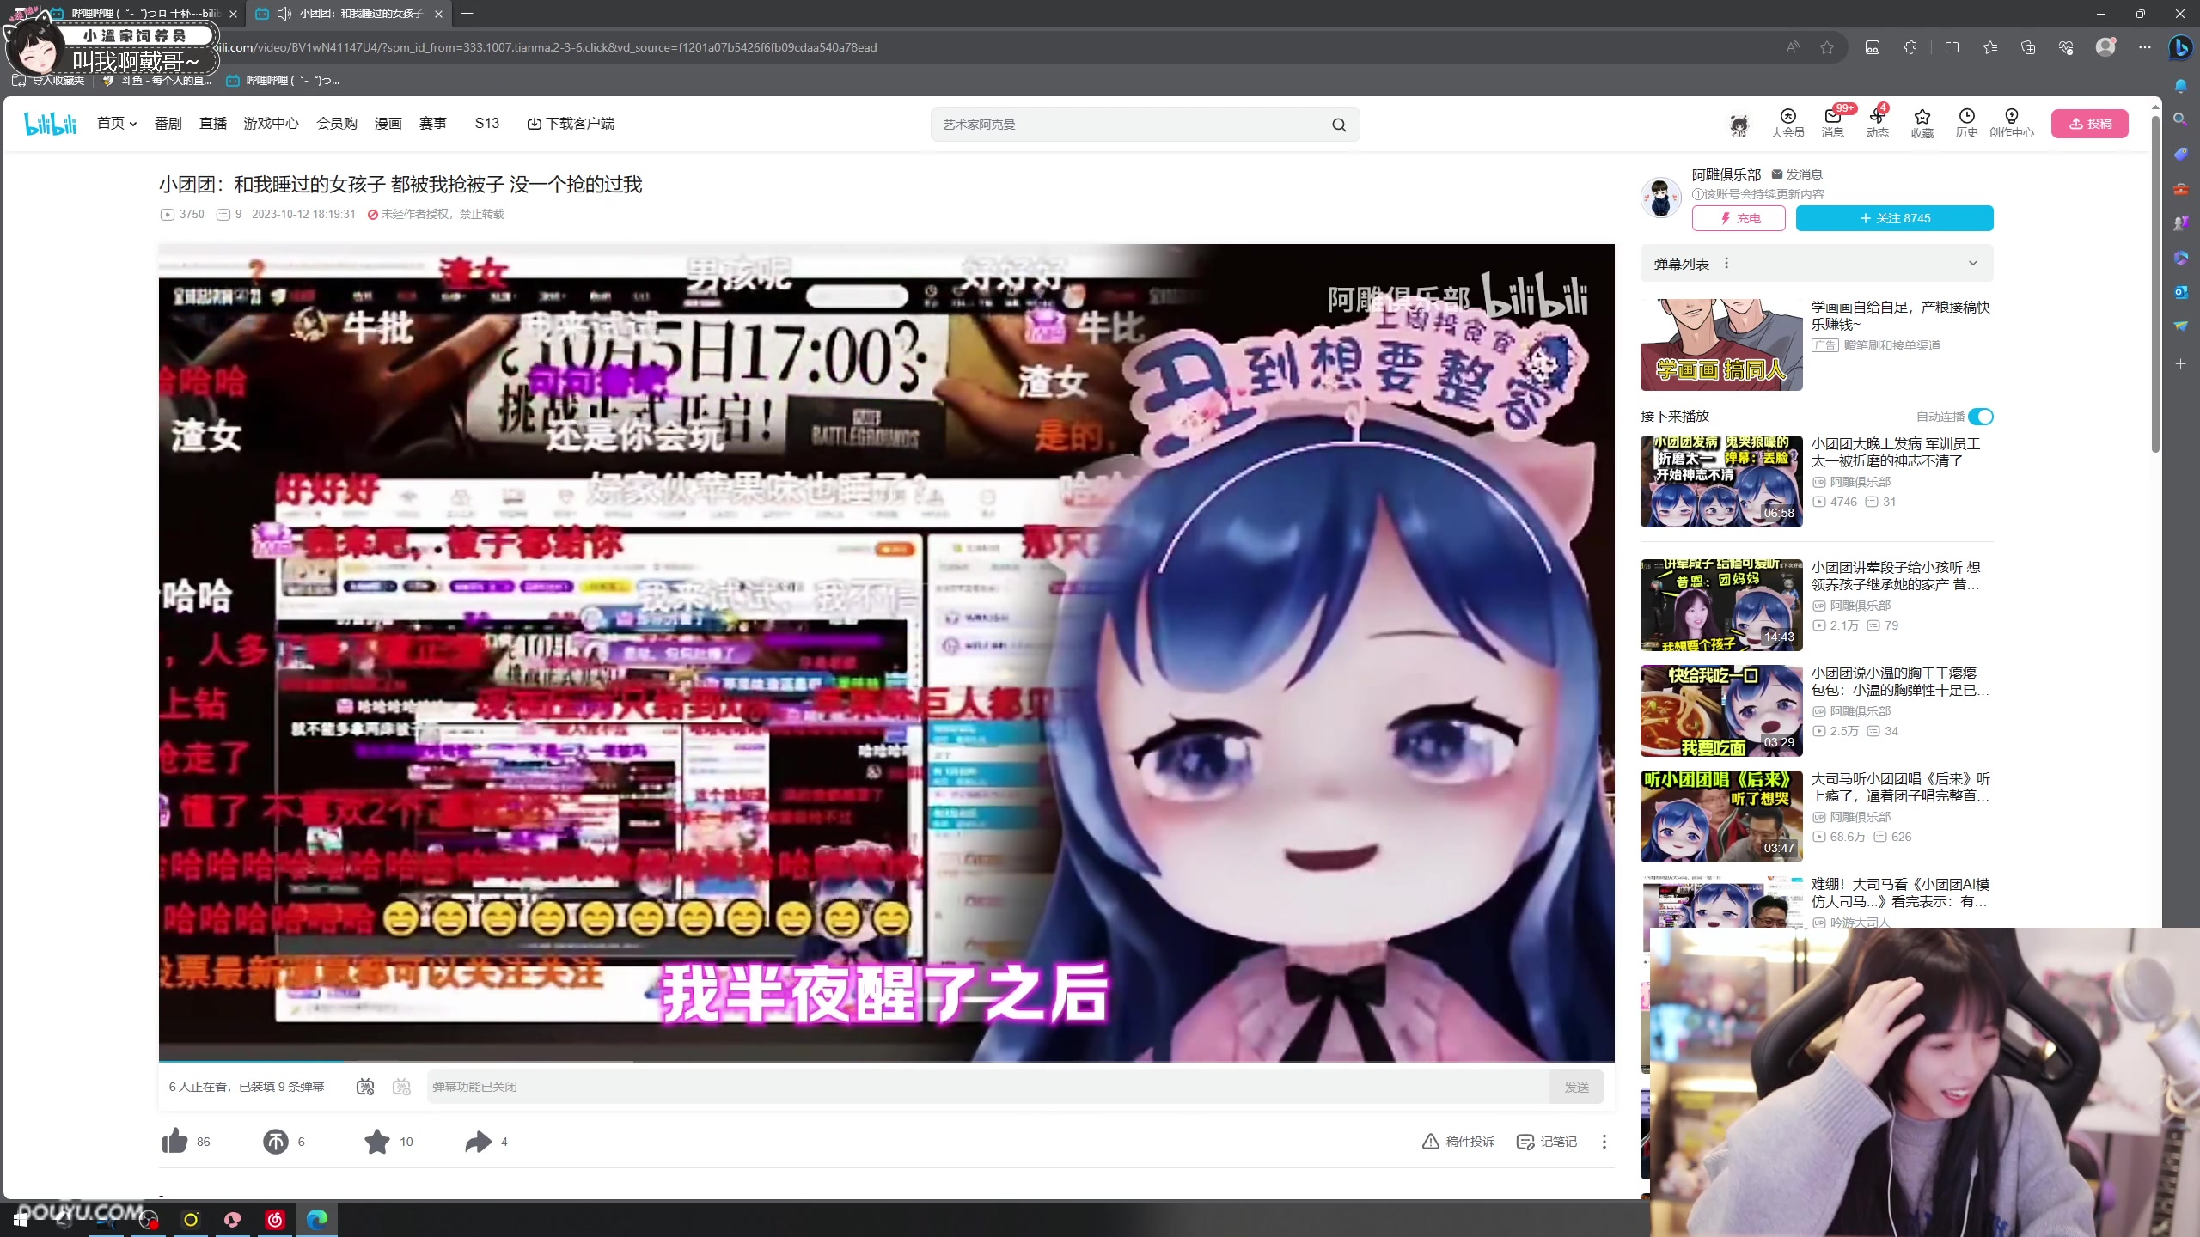Click the pink 投稿 upload button
2200x1237 pixels.
pos(2089,124)
